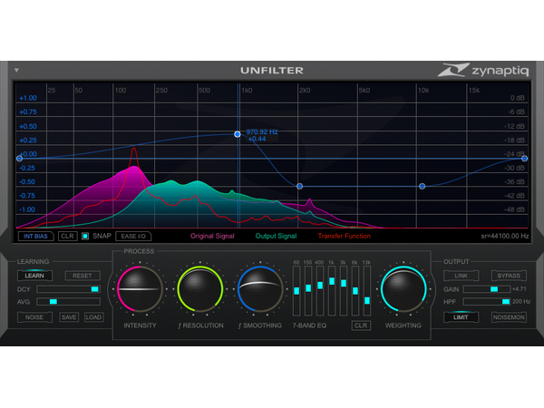Toggle the LIMIT button
The image size is (544, 408).
tap(461, 317)
